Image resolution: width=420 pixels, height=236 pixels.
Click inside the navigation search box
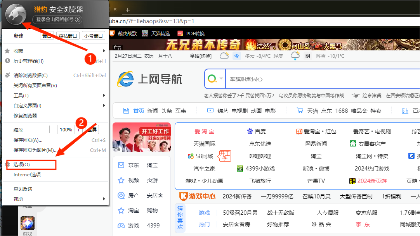coord(291,79)
